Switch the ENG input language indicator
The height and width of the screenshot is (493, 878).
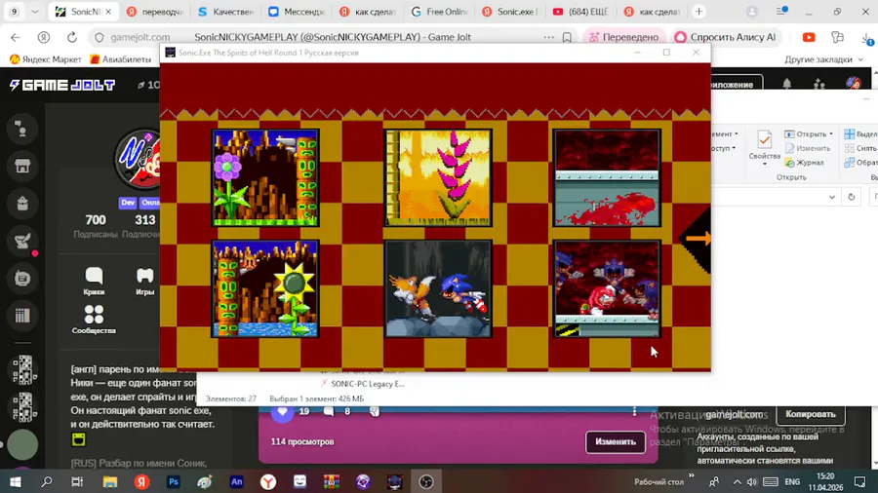[792, 482]
